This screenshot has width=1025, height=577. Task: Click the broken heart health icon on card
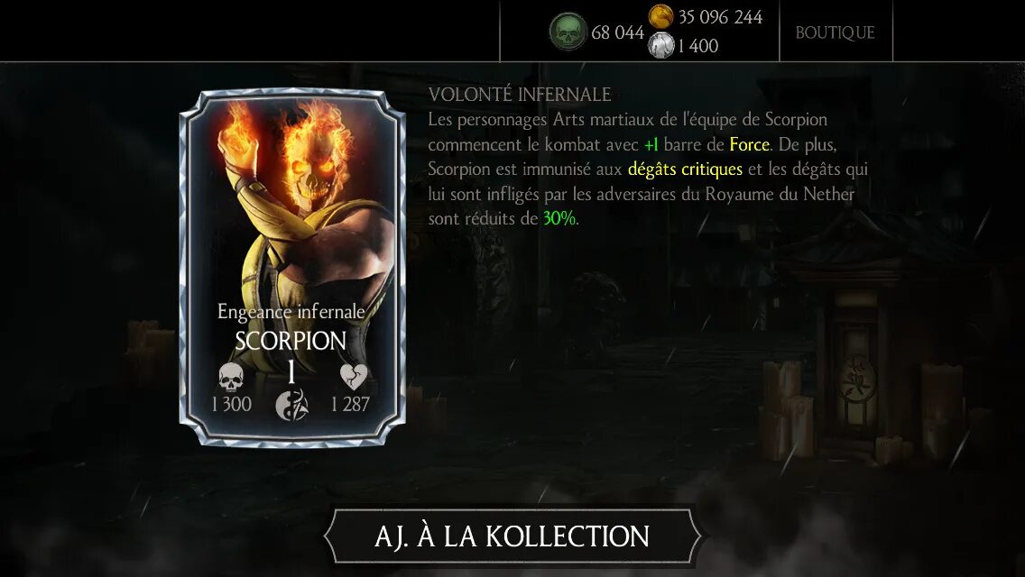click(x=354, y=376)
